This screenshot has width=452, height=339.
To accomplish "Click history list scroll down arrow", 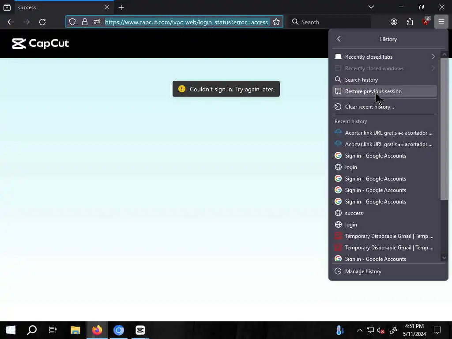I will (x=444, y=258).
